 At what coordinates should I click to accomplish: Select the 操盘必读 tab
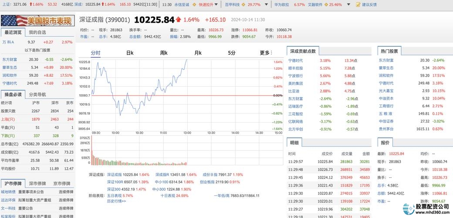click(13, 94)
